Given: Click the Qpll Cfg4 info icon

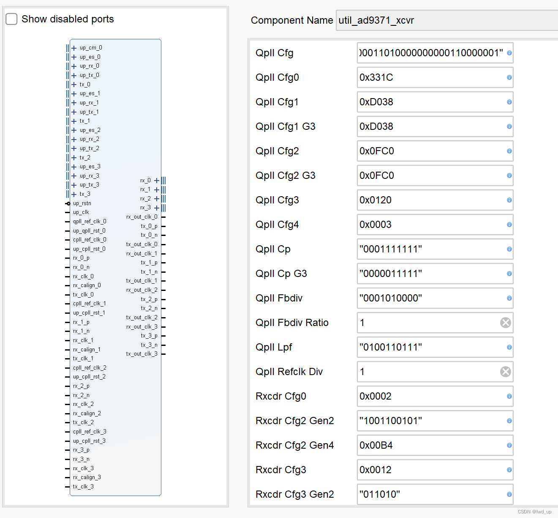Looking at the screenshot, I should 509,225.
